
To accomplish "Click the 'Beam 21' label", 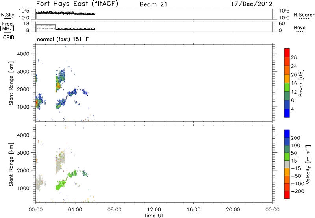I will [x=153, y=4].
